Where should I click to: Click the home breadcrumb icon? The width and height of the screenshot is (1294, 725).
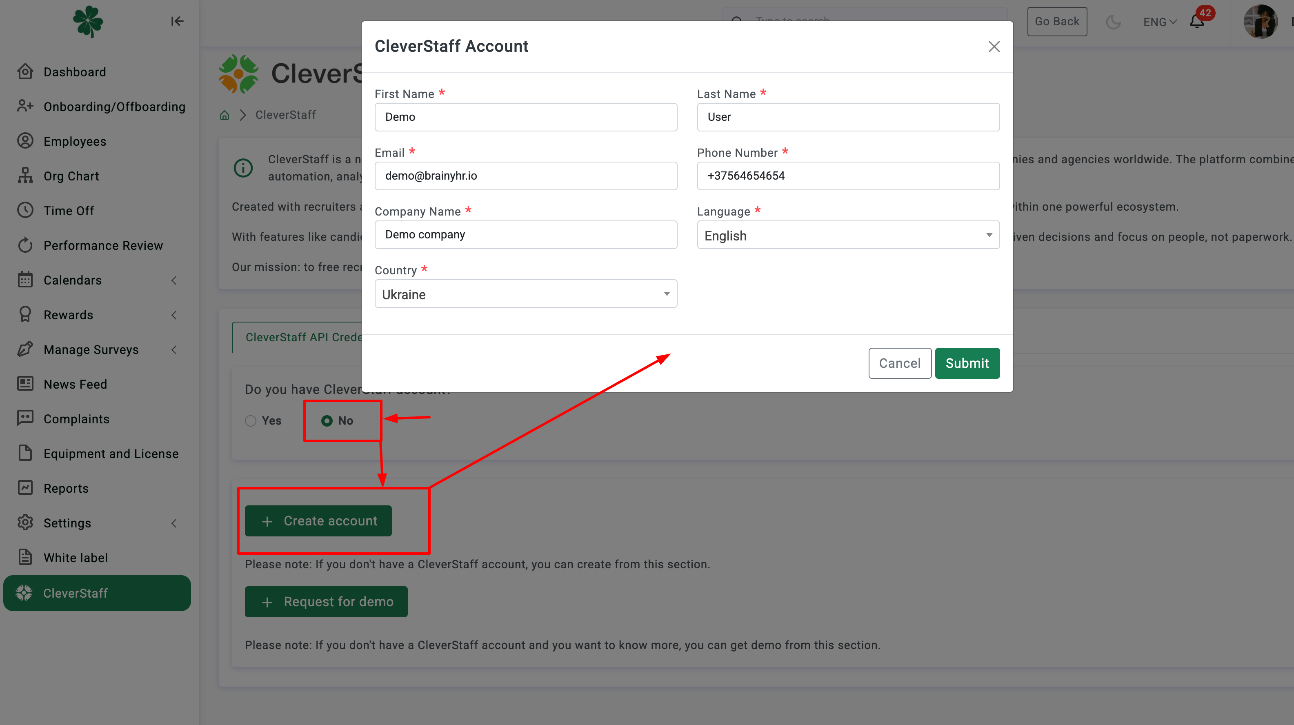coord(225,115)
